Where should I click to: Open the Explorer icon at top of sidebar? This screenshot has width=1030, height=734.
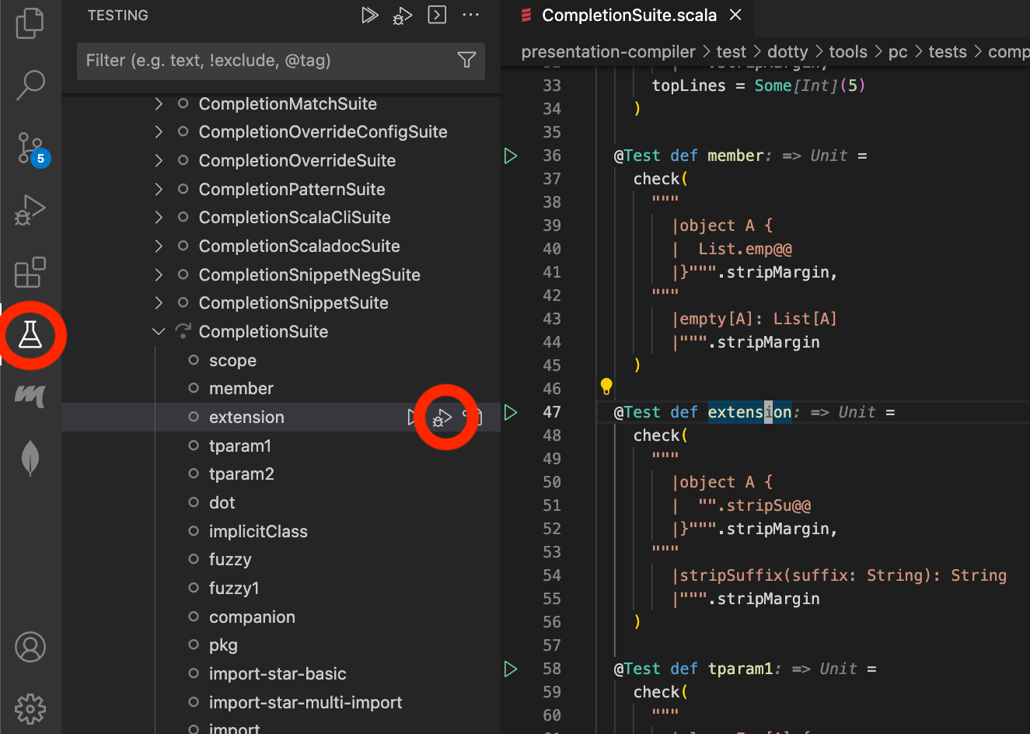(x=30, y=23)
